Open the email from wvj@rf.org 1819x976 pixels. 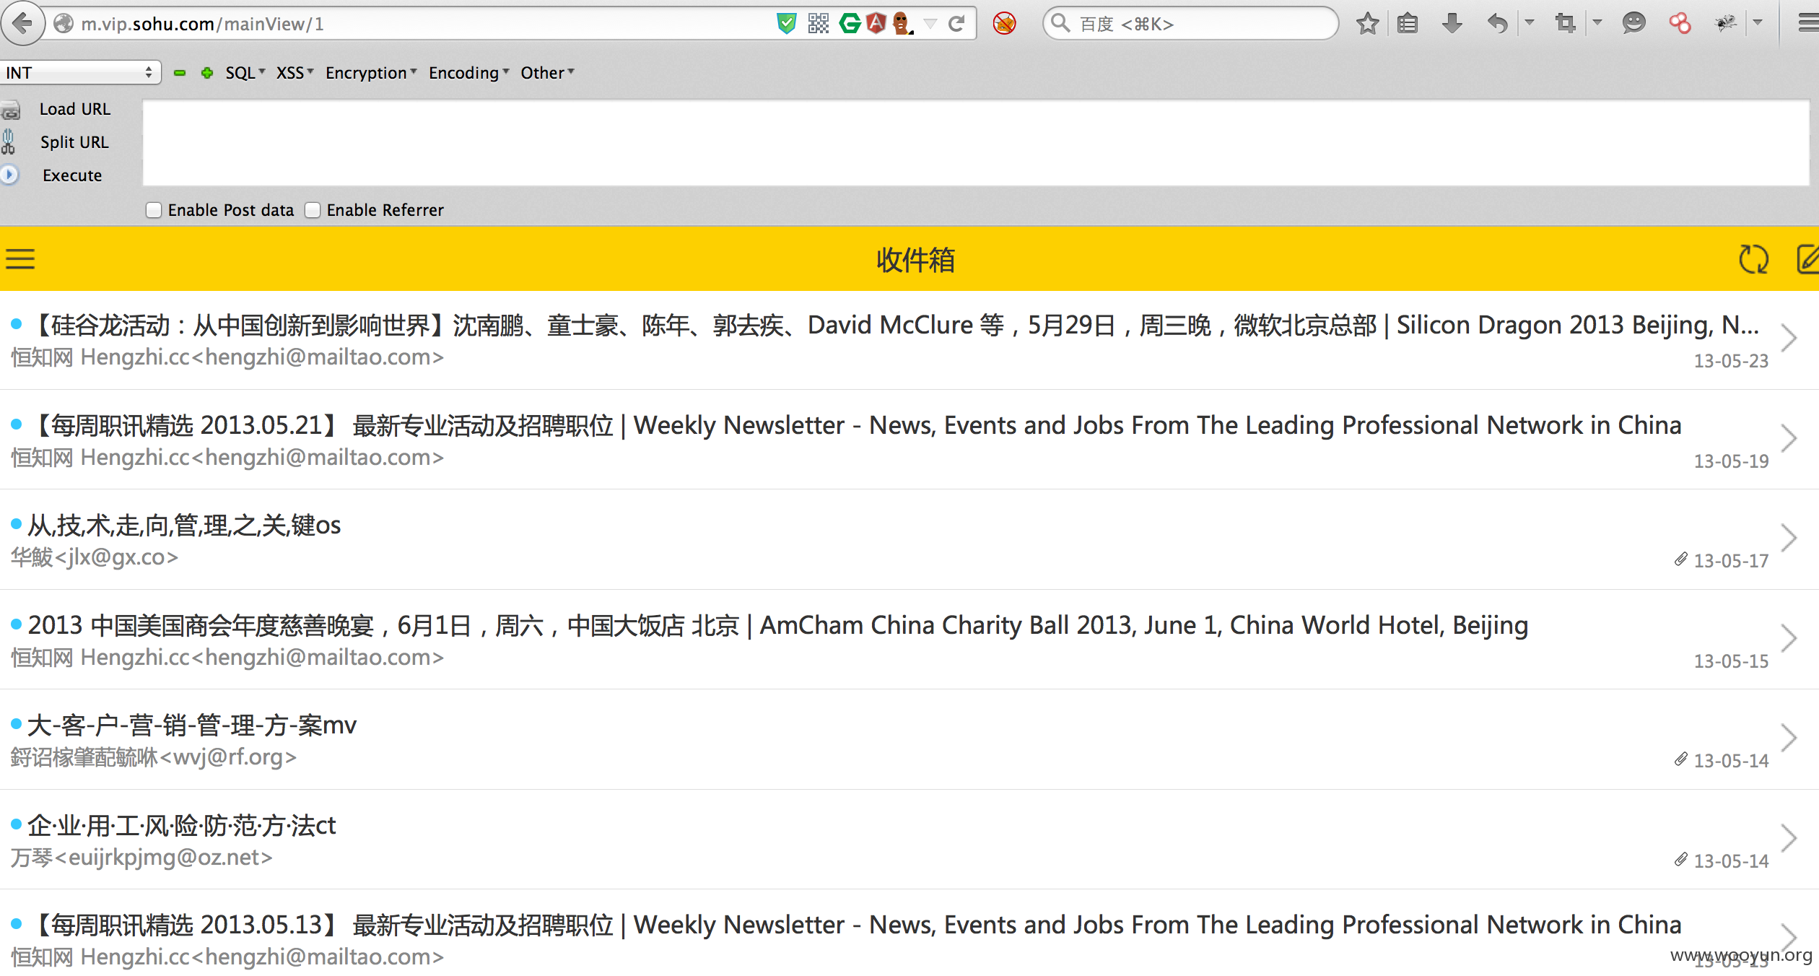pos(909,739)
